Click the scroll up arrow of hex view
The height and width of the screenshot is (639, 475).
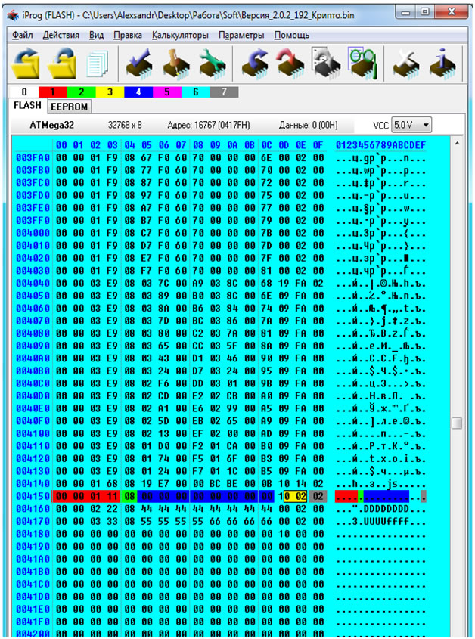(457, 143)
